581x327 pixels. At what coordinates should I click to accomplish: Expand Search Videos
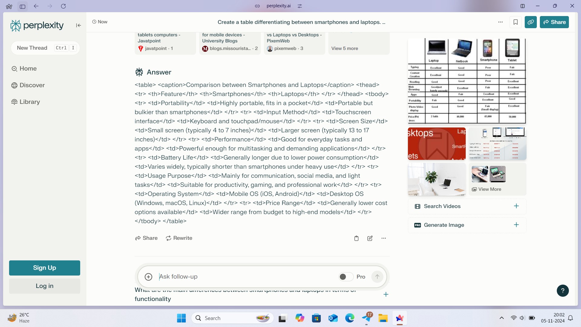tap(467, 206)
